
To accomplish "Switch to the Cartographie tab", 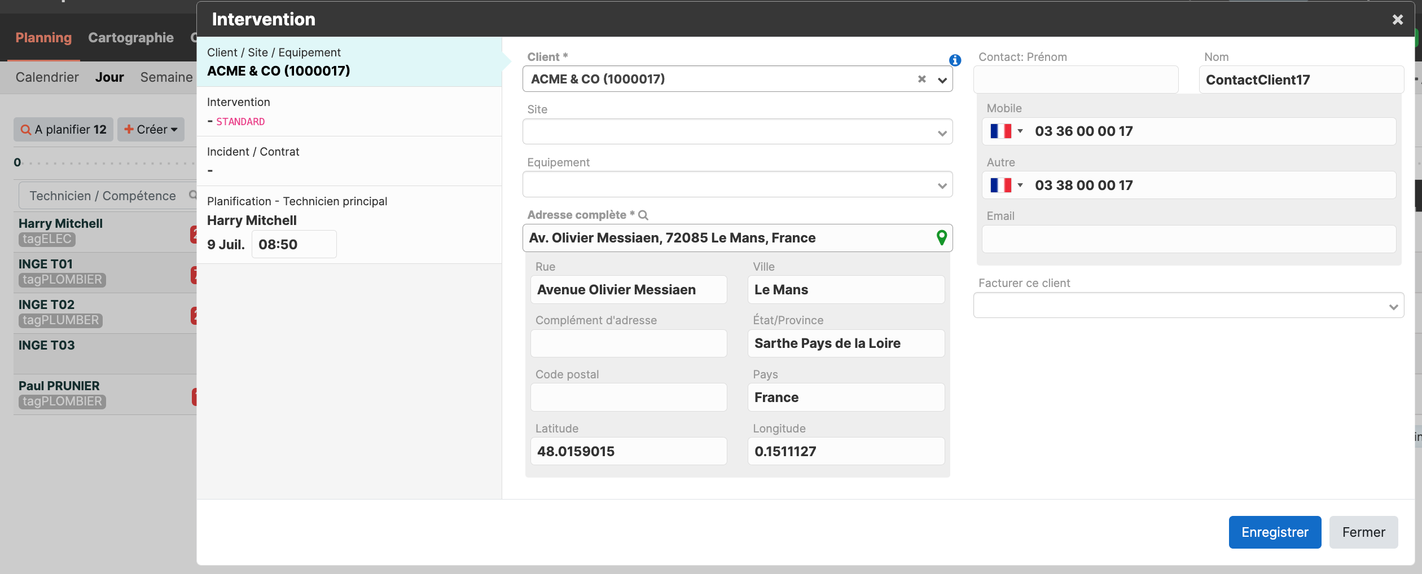I will 131,38.
